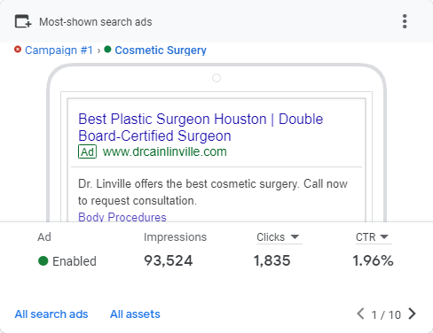The width and height of the screenshot is (433, 333).
Task: Click the Body Procedures sitelink
Action: (122, 217)
